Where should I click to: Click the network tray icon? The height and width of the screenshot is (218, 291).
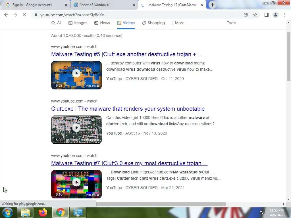click(262, 212)
